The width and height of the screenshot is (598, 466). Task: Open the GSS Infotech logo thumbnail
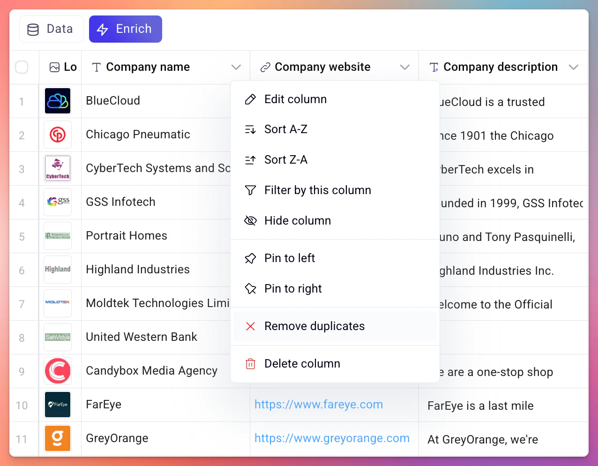pyautogui.click(x=58, y=202)
